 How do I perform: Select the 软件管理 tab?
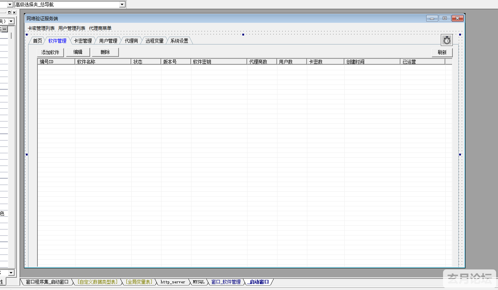(57, 41)
